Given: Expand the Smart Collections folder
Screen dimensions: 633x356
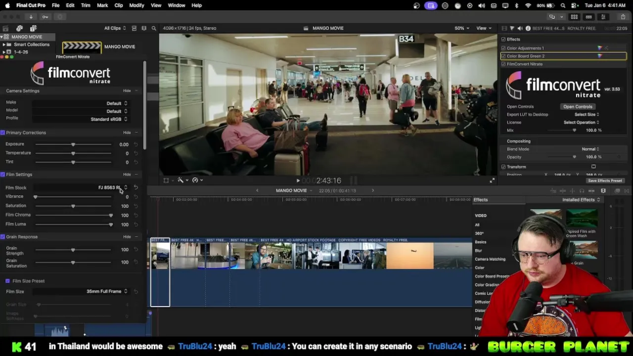Looking at the screenshot, I should (x=4, y=44).
